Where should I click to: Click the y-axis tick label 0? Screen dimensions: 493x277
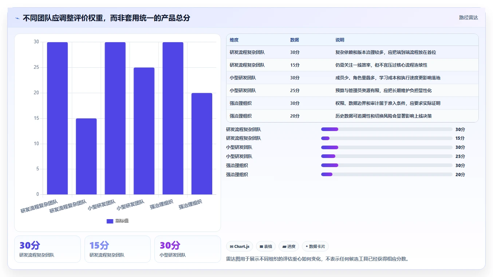[x=38, y=194]
